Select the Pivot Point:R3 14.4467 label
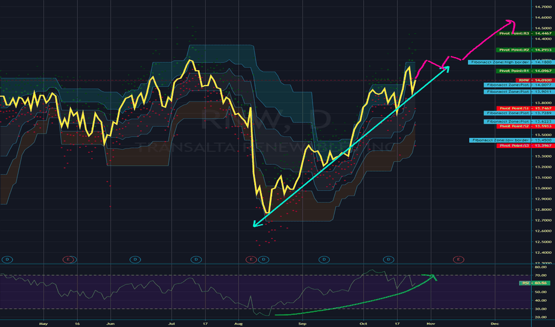 point(525,33)
